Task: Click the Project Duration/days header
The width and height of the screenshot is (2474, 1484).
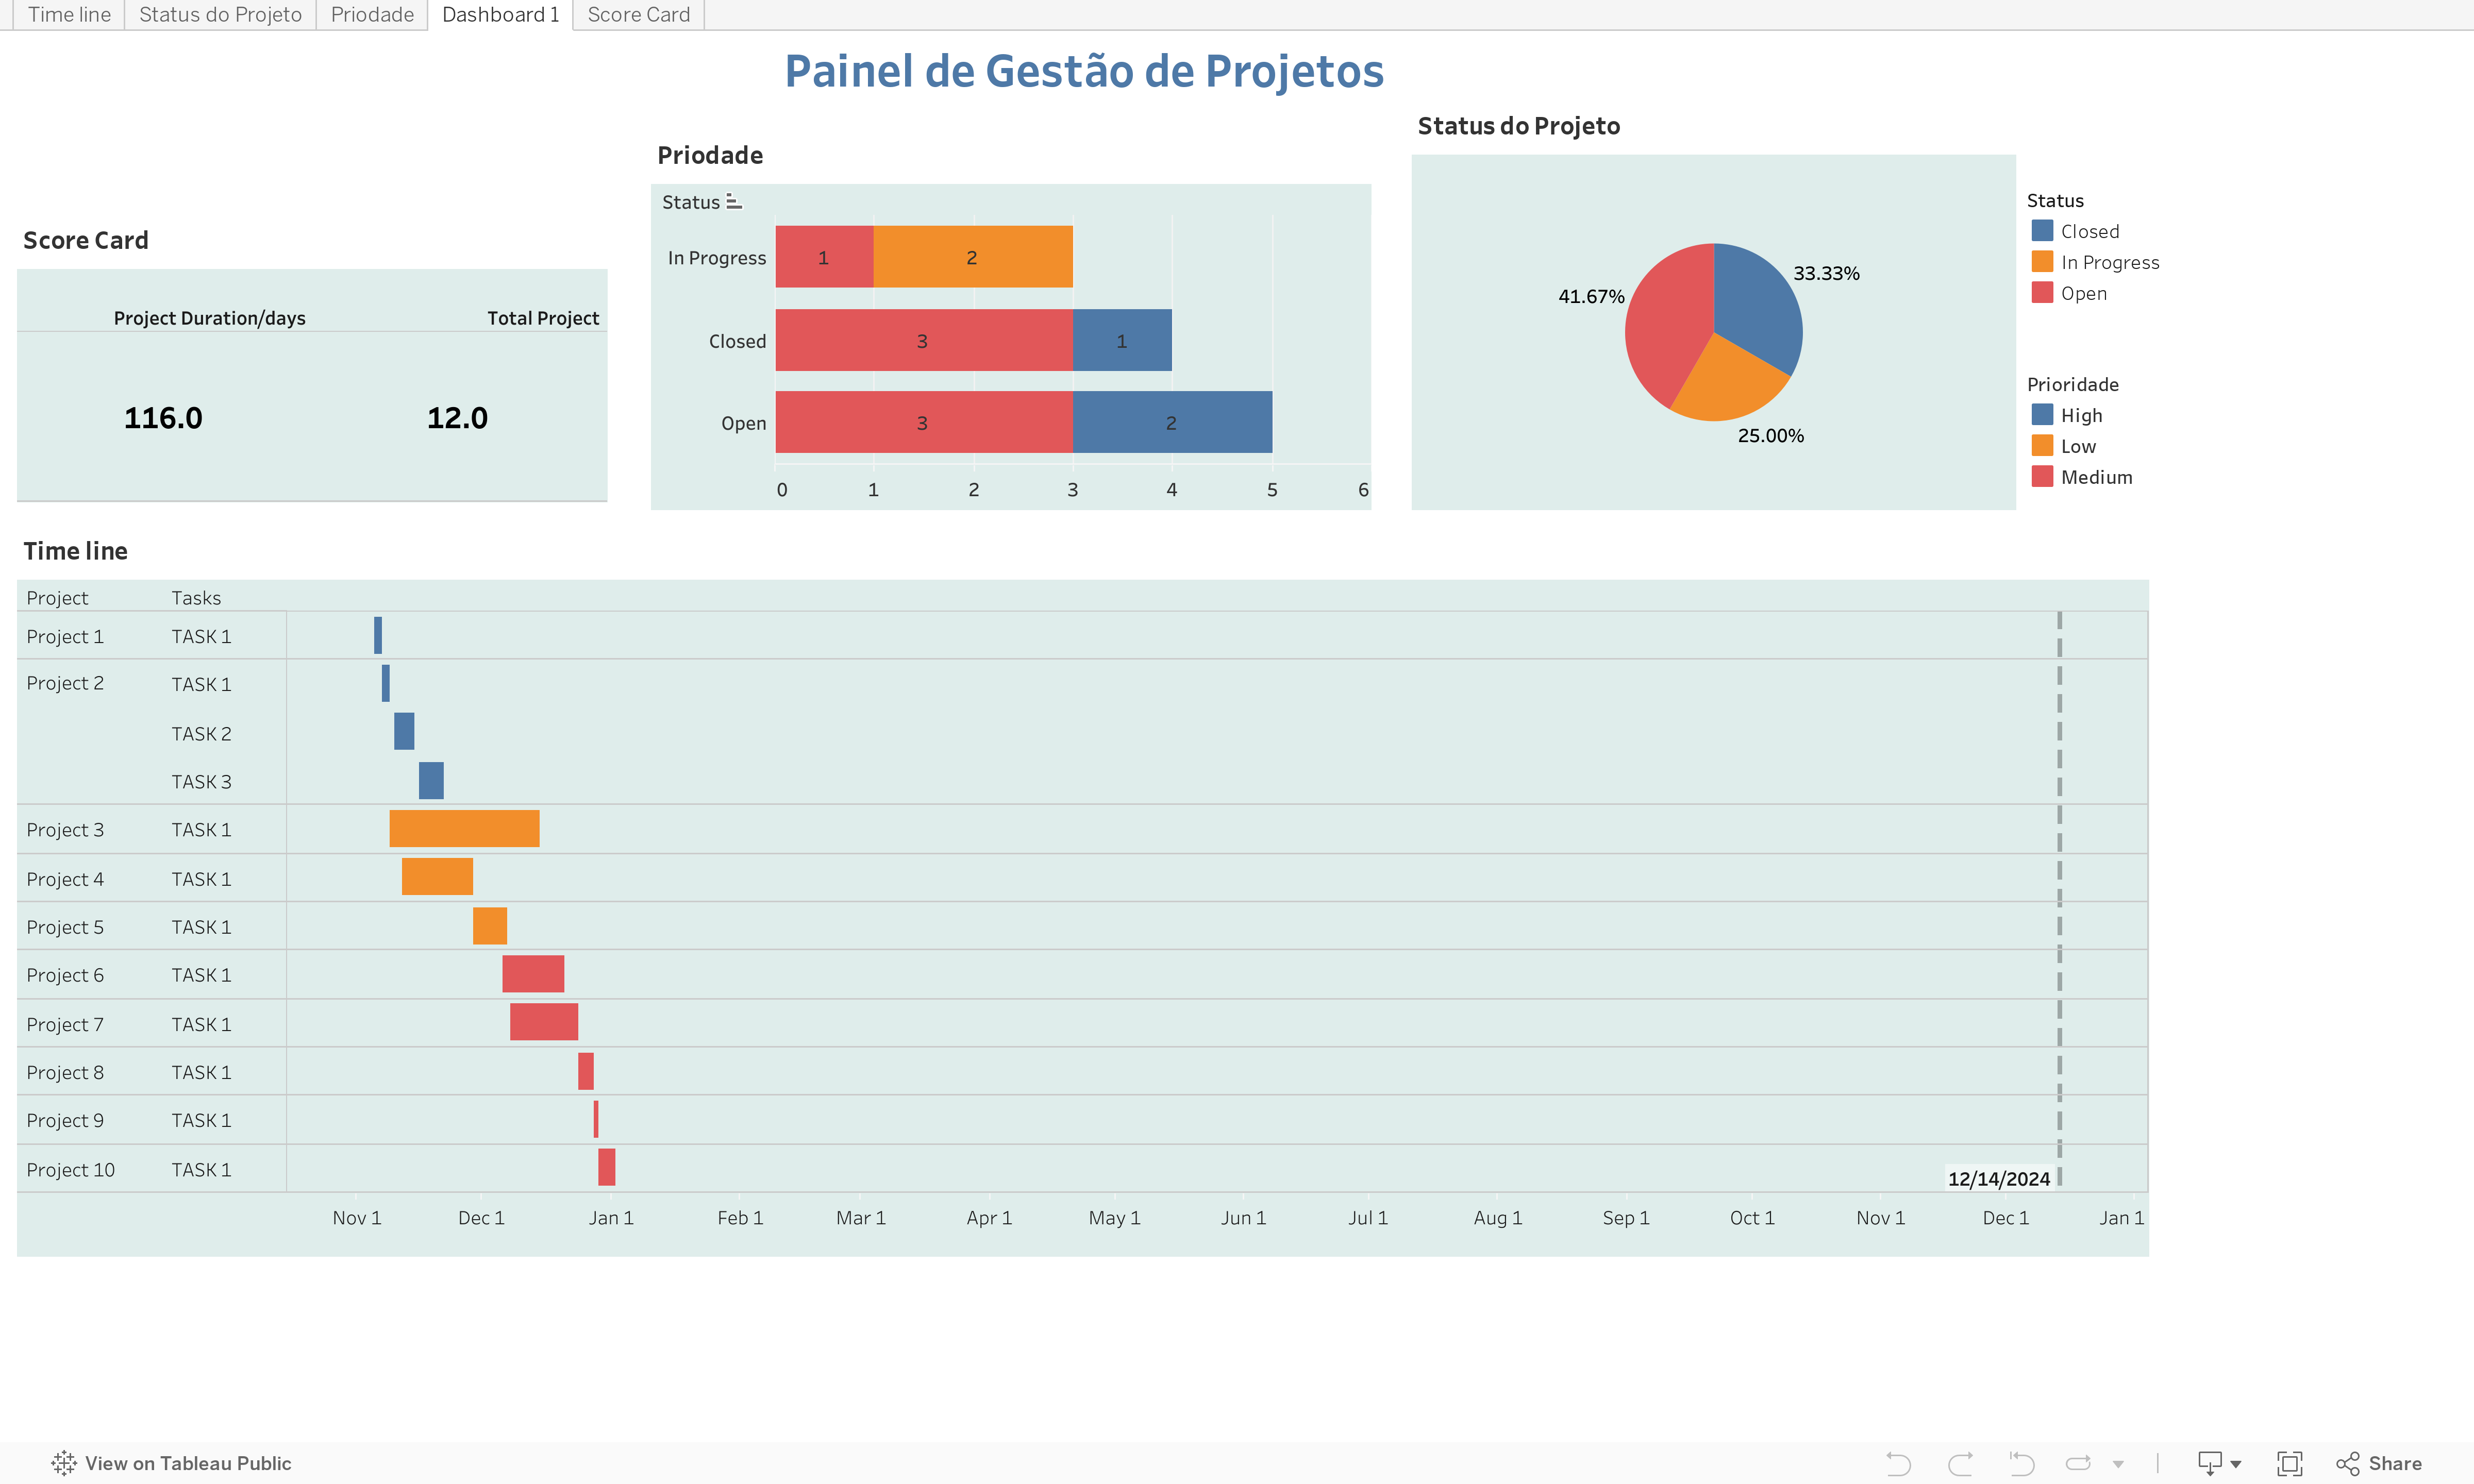Action: click(x=209, y=318)
